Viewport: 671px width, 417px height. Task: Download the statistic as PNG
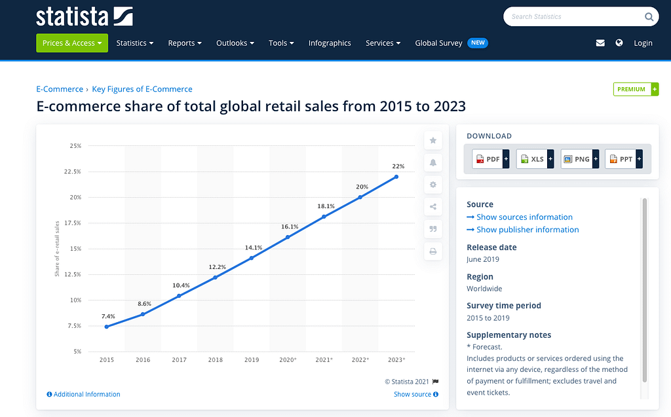click(x=580, y=159)
